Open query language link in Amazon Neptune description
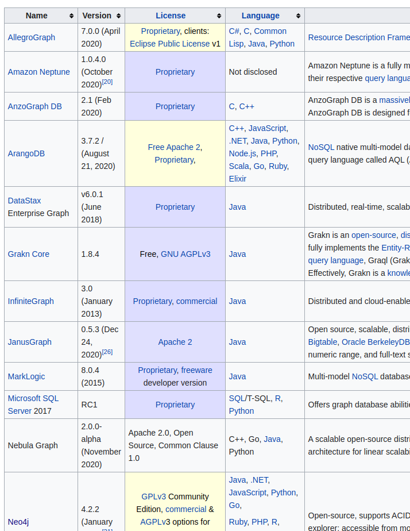 pyautogui.click(x=388, y=79)
